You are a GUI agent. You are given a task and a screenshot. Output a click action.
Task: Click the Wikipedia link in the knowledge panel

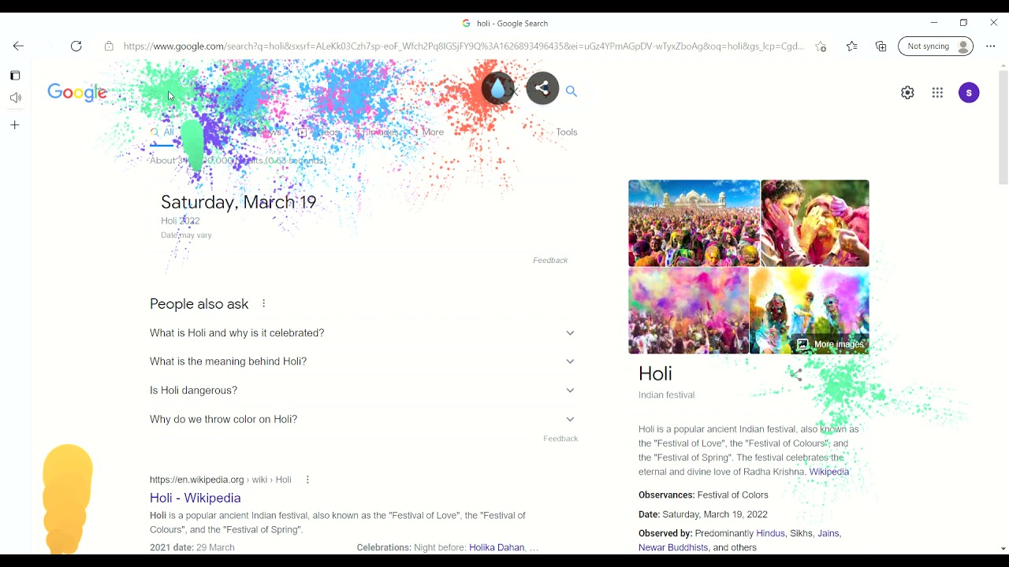pos(829,472)
